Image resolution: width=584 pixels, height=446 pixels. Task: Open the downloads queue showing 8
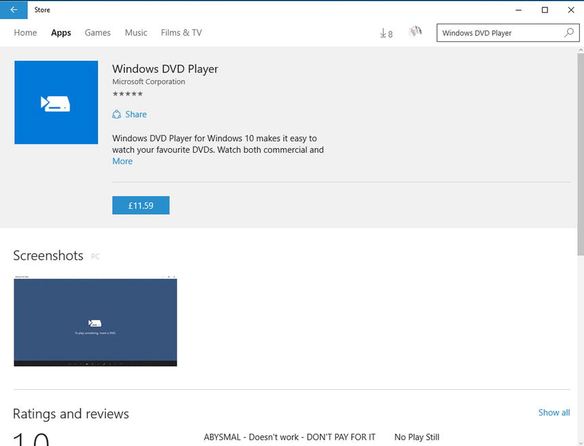tap(386, 34)
